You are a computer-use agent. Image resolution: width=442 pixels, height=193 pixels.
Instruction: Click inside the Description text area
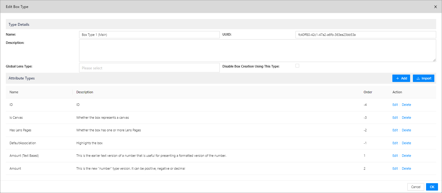coord(257,51)
